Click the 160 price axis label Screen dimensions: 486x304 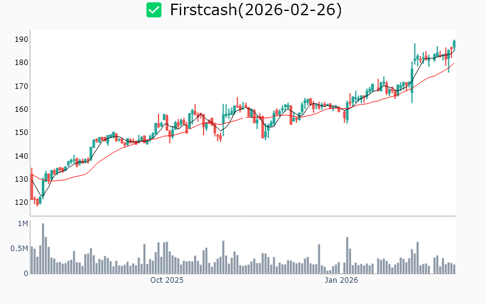pyautogui.click(x=22, y=109)
